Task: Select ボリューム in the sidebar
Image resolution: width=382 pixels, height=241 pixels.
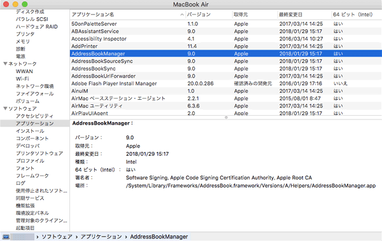Action: click(x=27, y=101)
